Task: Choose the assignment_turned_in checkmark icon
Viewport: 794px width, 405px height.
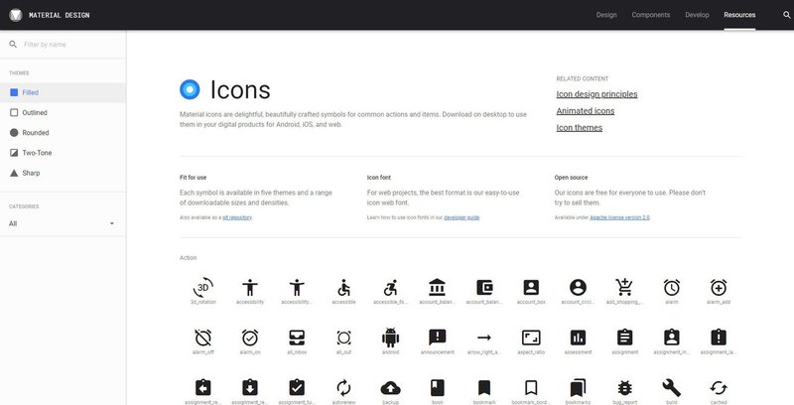Action: click(x=297, y=388)
